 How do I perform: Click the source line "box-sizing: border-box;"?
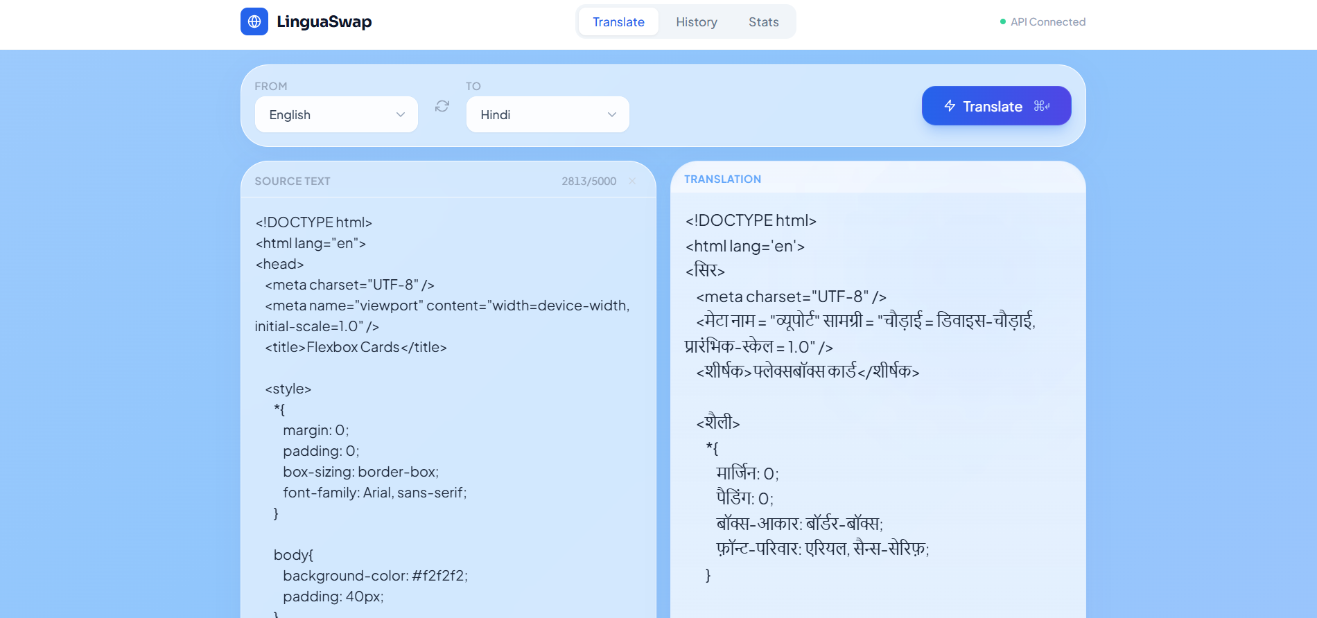point(360,472)
